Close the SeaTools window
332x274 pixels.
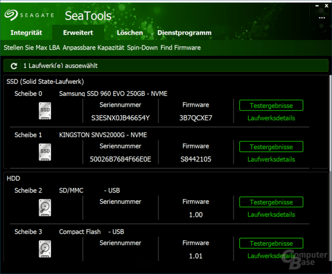pos(326,6)
